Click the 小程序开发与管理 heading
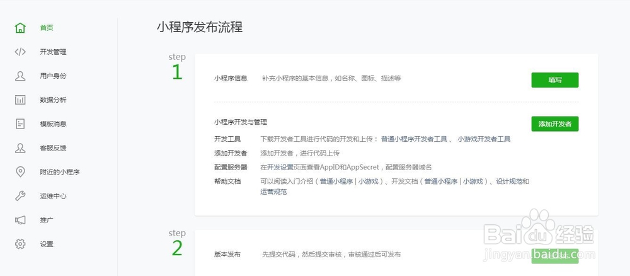This screenshot has height=276, width=630. pos(241,122)
